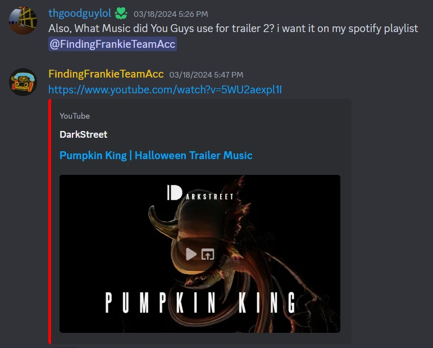Open Pumpkin King Halloween Trailer Music title

coord(156,155)
